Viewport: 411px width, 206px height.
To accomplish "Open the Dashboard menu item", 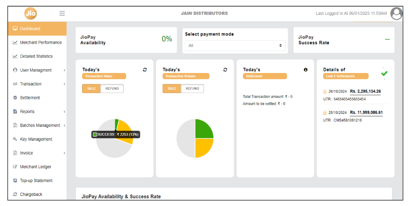I will click(x=37, y=29).
